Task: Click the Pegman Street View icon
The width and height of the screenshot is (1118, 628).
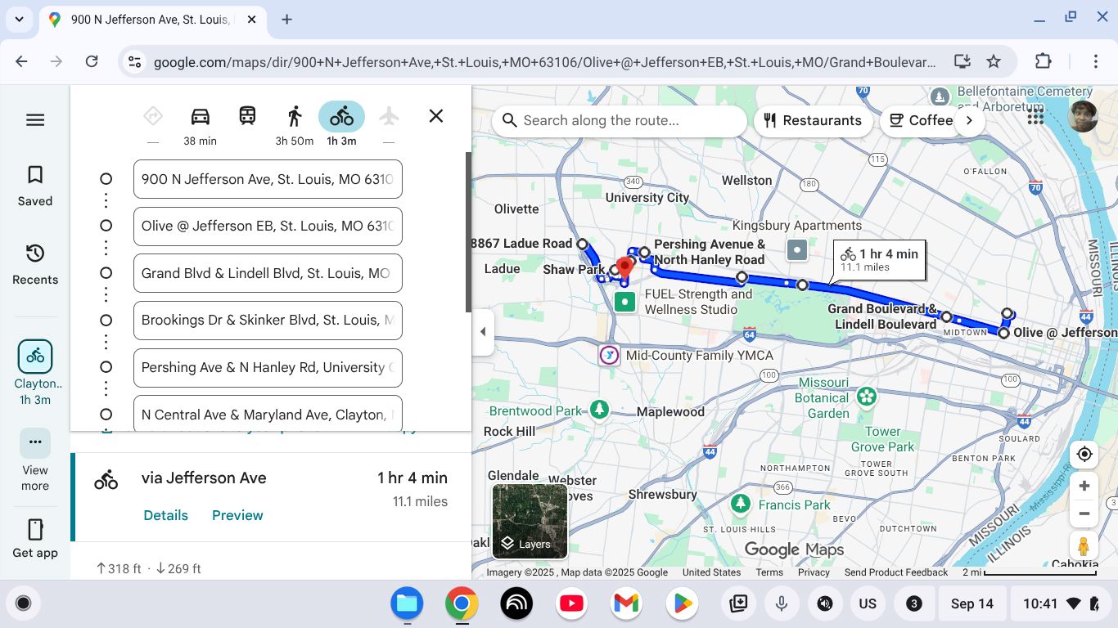Action: click(x=1084, y=545)
